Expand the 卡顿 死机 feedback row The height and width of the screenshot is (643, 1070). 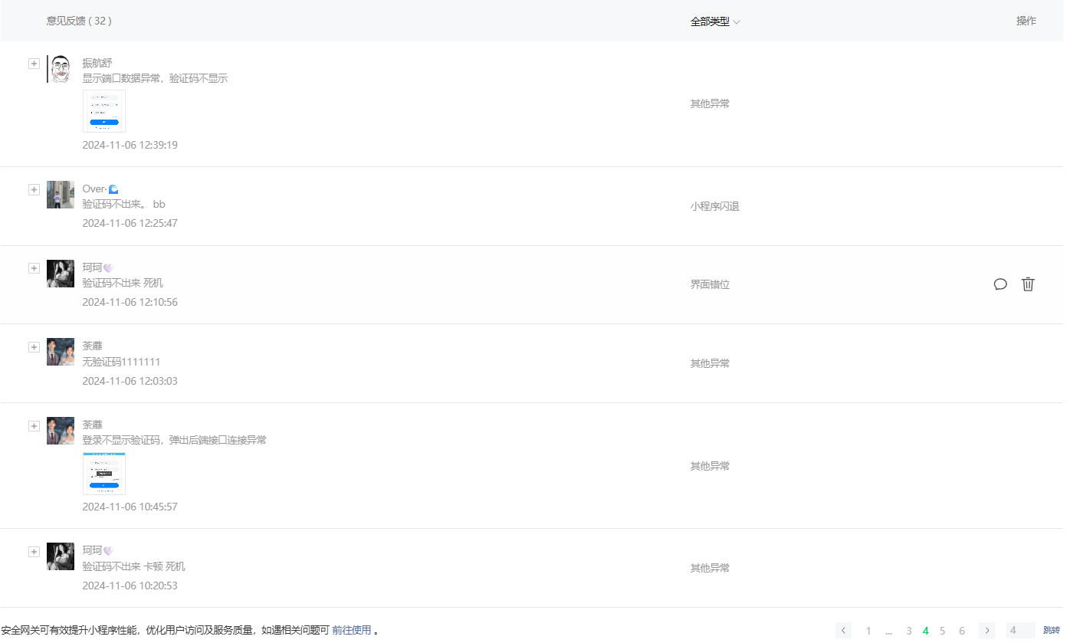34,552
